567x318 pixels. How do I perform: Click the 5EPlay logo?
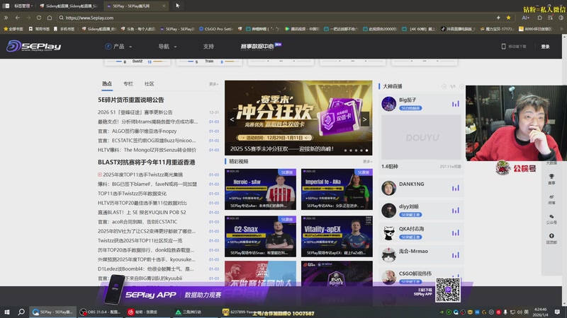point(33,46)
